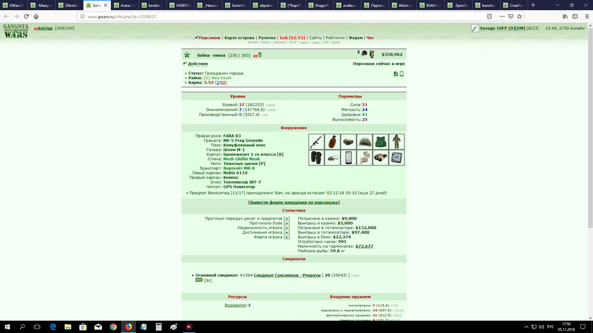Screen dimensions: 593x333
Task: Open the Карта острова menu item
Action: [239, 38]
